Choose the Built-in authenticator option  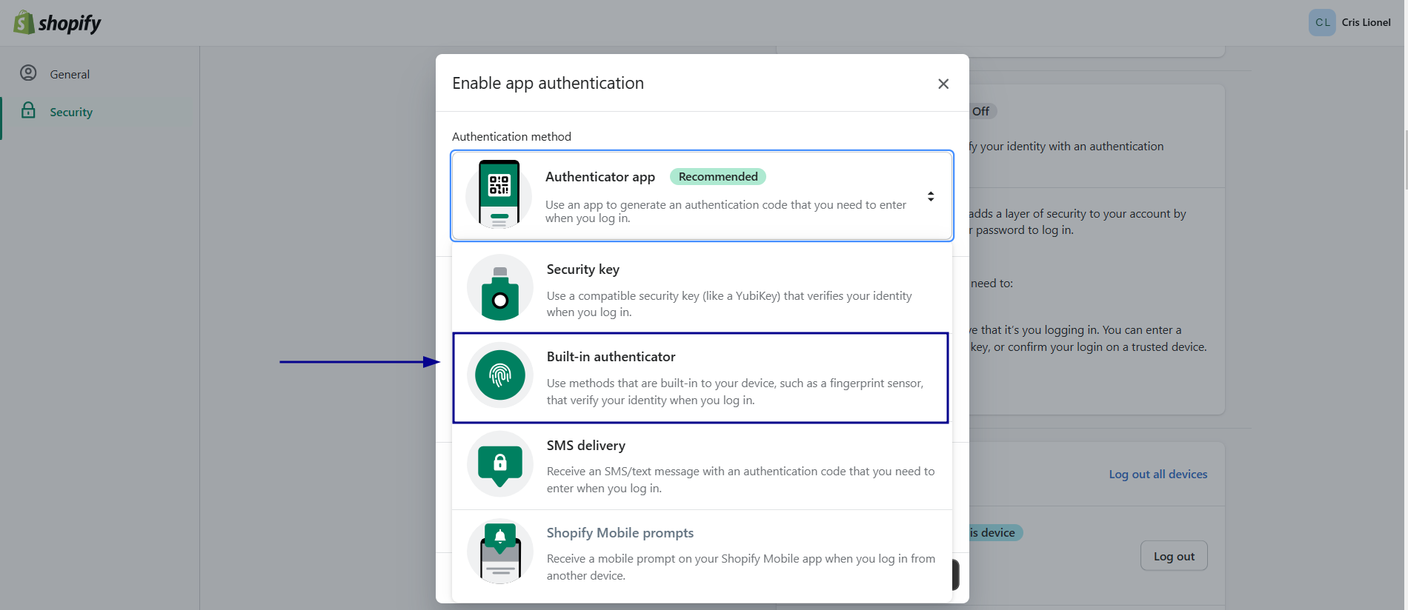[701, 378]
